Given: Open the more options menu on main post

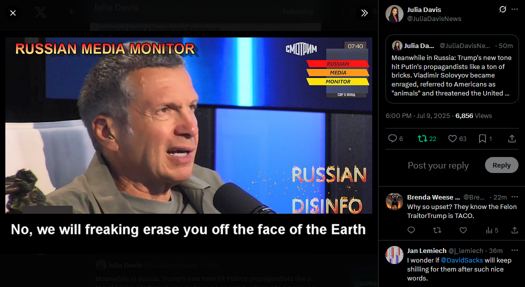Looking at the screenshot, I should pyautogui.click(x=514, y=9).
